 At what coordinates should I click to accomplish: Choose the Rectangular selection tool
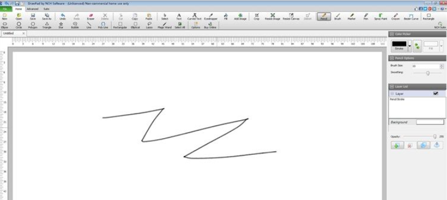(120, 26)
